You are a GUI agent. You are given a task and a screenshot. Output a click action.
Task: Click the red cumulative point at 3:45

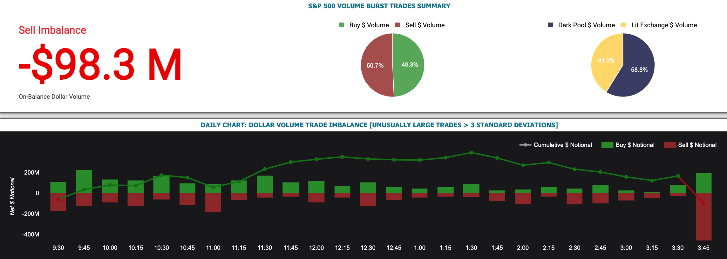pyautogui.click(x=703, y=203)
